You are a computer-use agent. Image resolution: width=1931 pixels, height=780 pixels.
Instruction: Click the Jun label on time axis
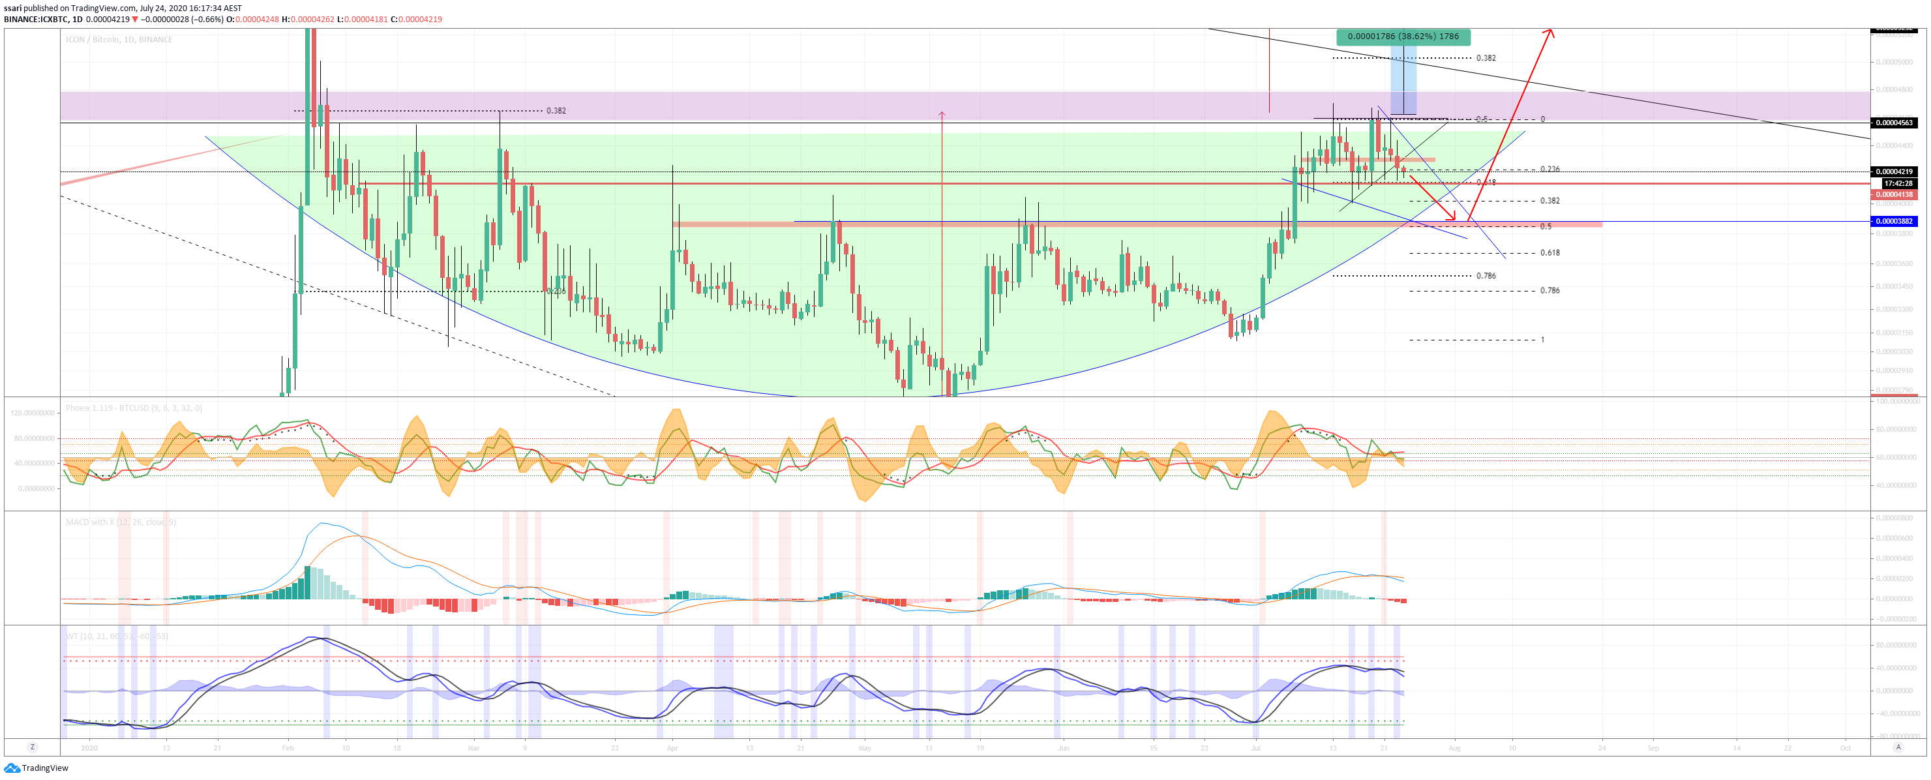(1063, 748)
